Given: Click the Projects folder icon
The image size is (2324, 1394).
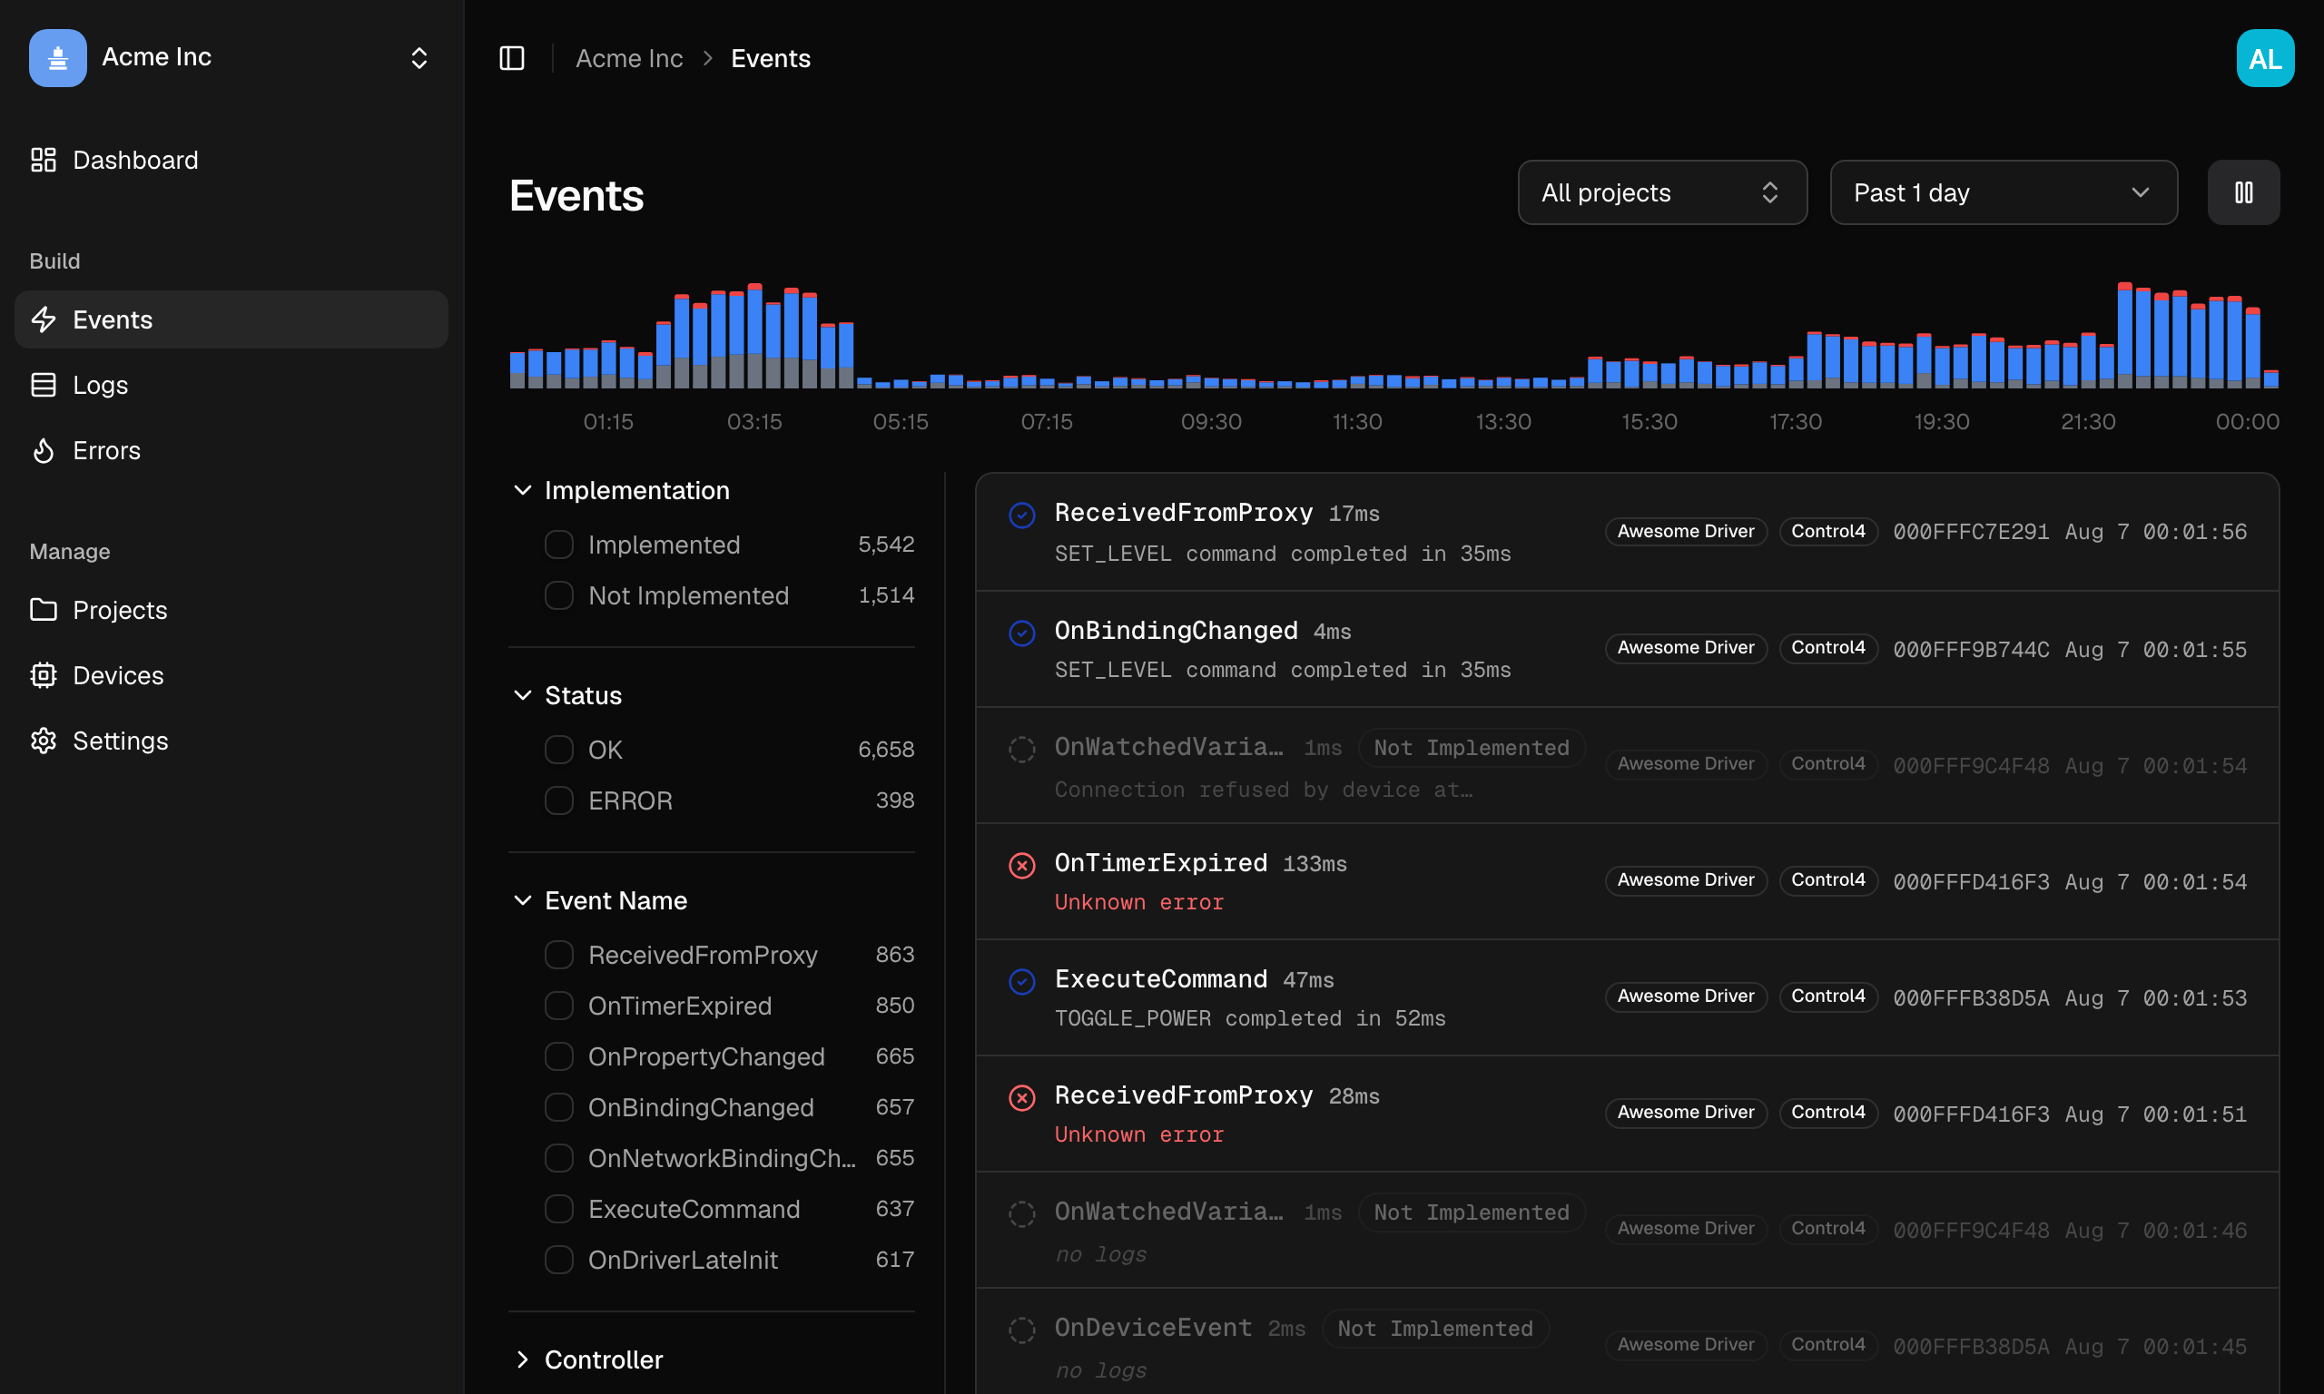Looking at the screenshot, I should coord(44,610).
